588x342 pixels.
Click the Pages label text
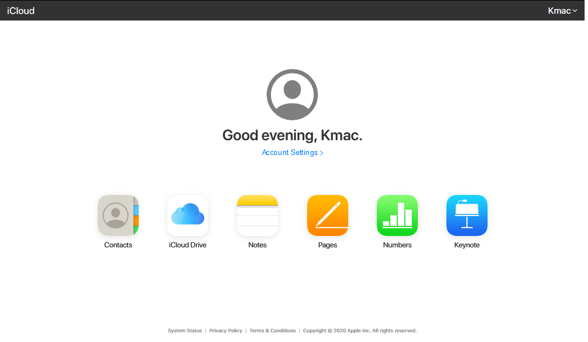[328, 245]
